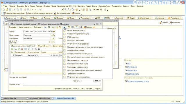The width and height of the screenshot is (186, 104).
Task: Click the M+ memory button
Action: [x=98, y=10]
